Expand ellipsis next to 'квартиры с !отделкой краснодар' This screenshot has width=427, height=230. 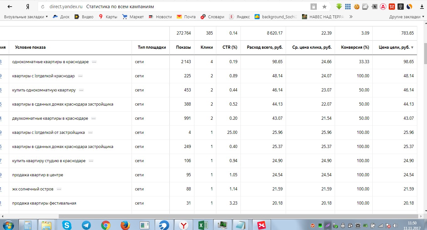pos(80,76)
